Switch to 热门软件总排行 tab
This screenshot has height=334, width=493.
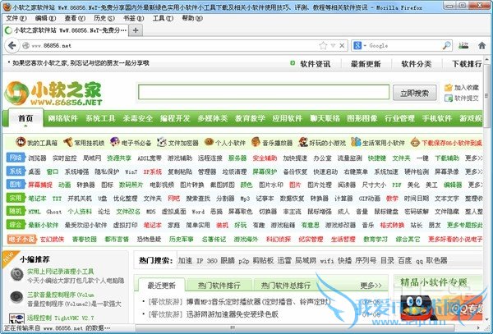(x=285, y=286)
